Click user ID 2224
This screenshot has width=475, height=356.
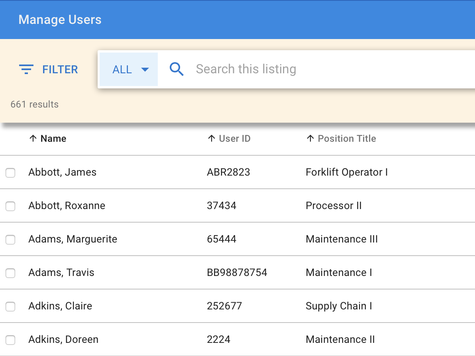[x=218, y=339]
